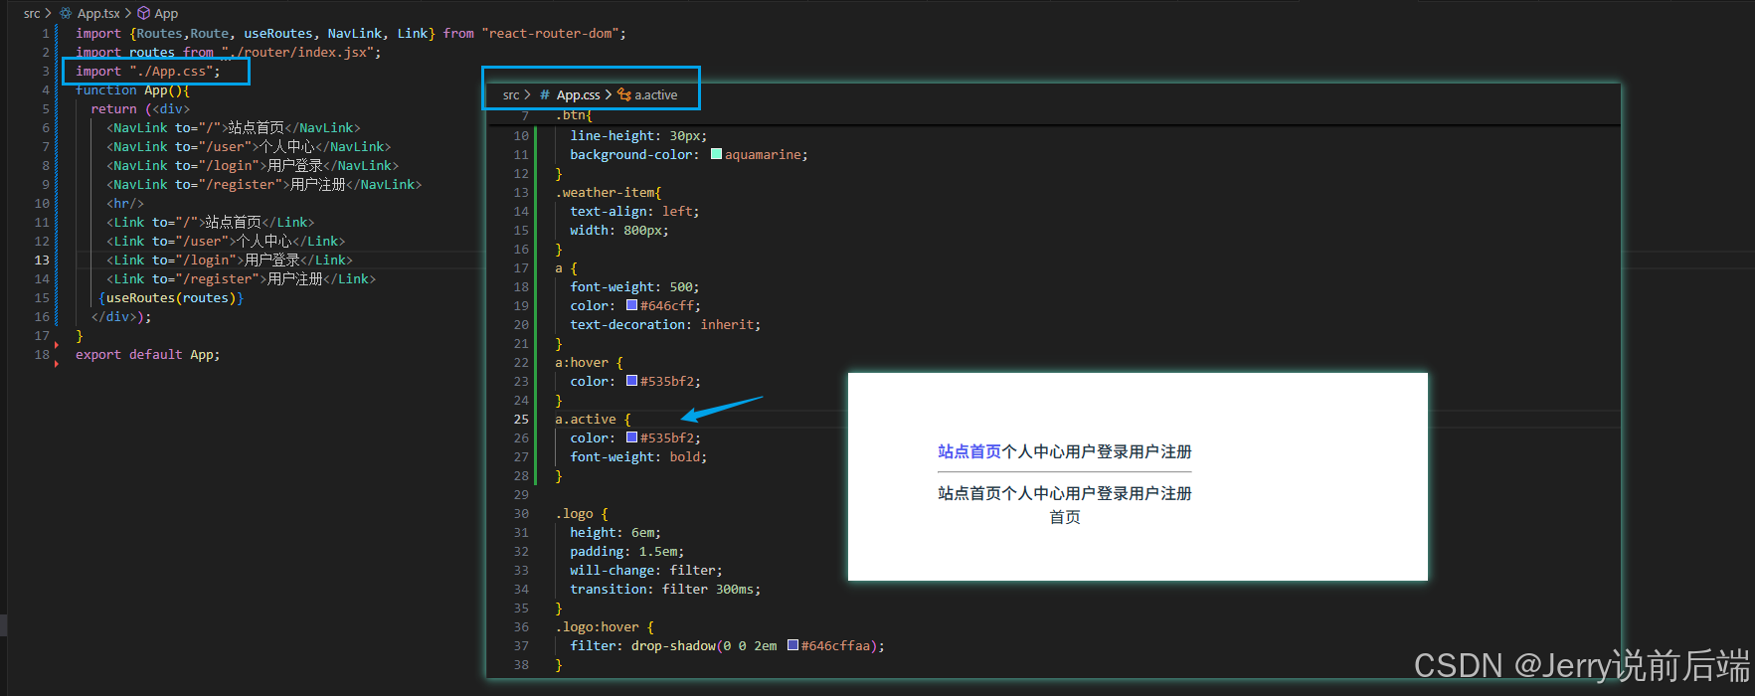Click the a:hover selector line
Image resolution: width=1755 pixels, height=696 pixels.
[x=589, y=363]
